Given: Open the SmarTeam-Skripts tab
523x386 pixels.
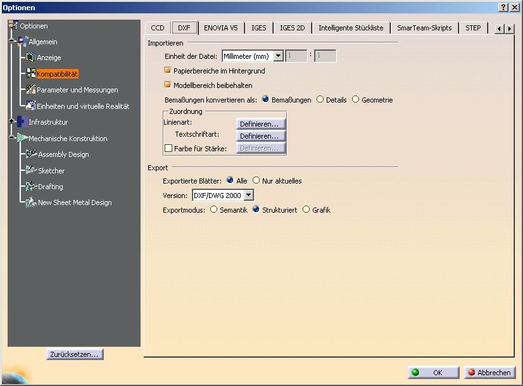Looking at the screenshot, I should click(424, 28).
